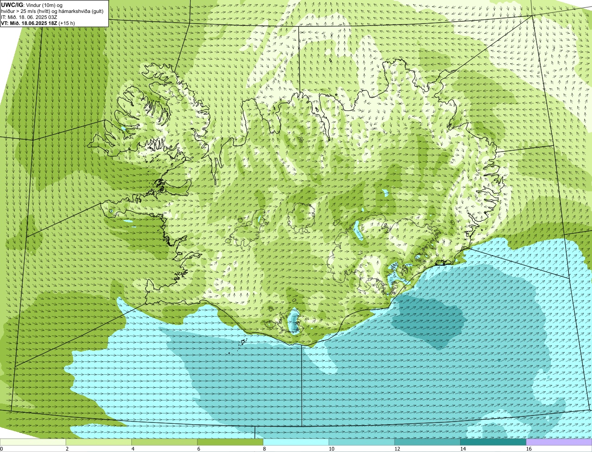The width and height of the screenshot is (592, 452).
Task: Click the light cyan 8–10 m/s legend swatch
Action: coord(296,442)
